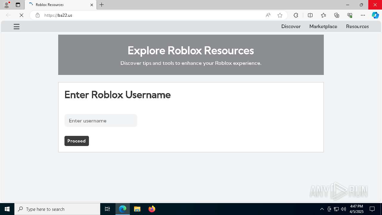Click the Edge profile avatar icon
The height and width of the screenshot is (215, 382).
point(7,5)
